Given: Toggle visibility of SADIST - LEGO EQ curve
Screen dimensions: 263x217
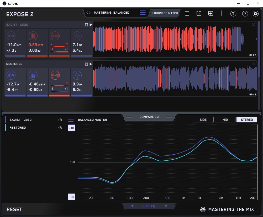Looking at the screenshot, I should point(60,120).
